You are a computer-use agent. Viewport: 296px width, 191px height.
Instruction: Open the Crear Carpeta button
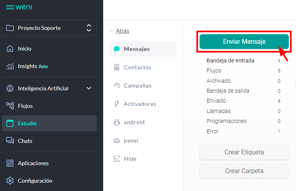[244, 171]
